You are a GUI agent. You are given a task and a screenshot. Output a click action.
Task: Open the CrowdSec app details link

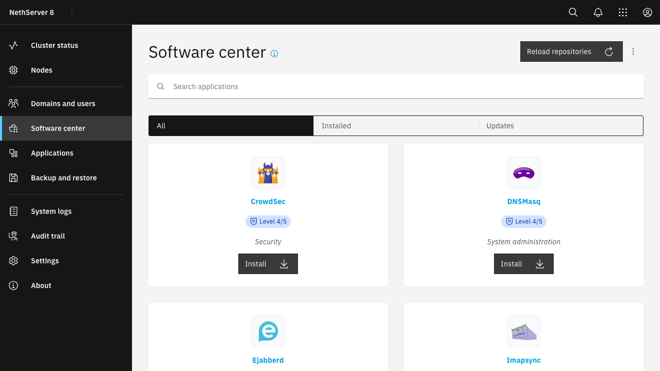(268, 201)
